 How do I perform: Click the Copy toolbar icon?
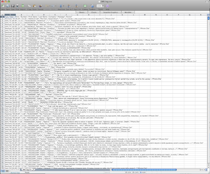[x=29, y=6]
